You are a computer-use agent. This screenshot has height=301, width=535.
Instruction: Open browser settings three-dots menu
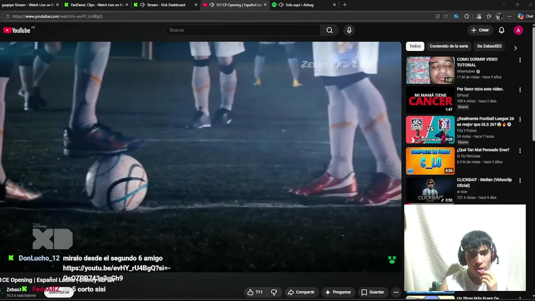(510, 16)
